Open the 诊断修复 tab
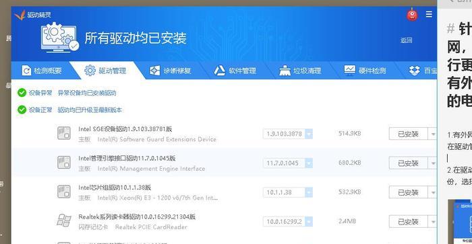 tap(171, 71)
